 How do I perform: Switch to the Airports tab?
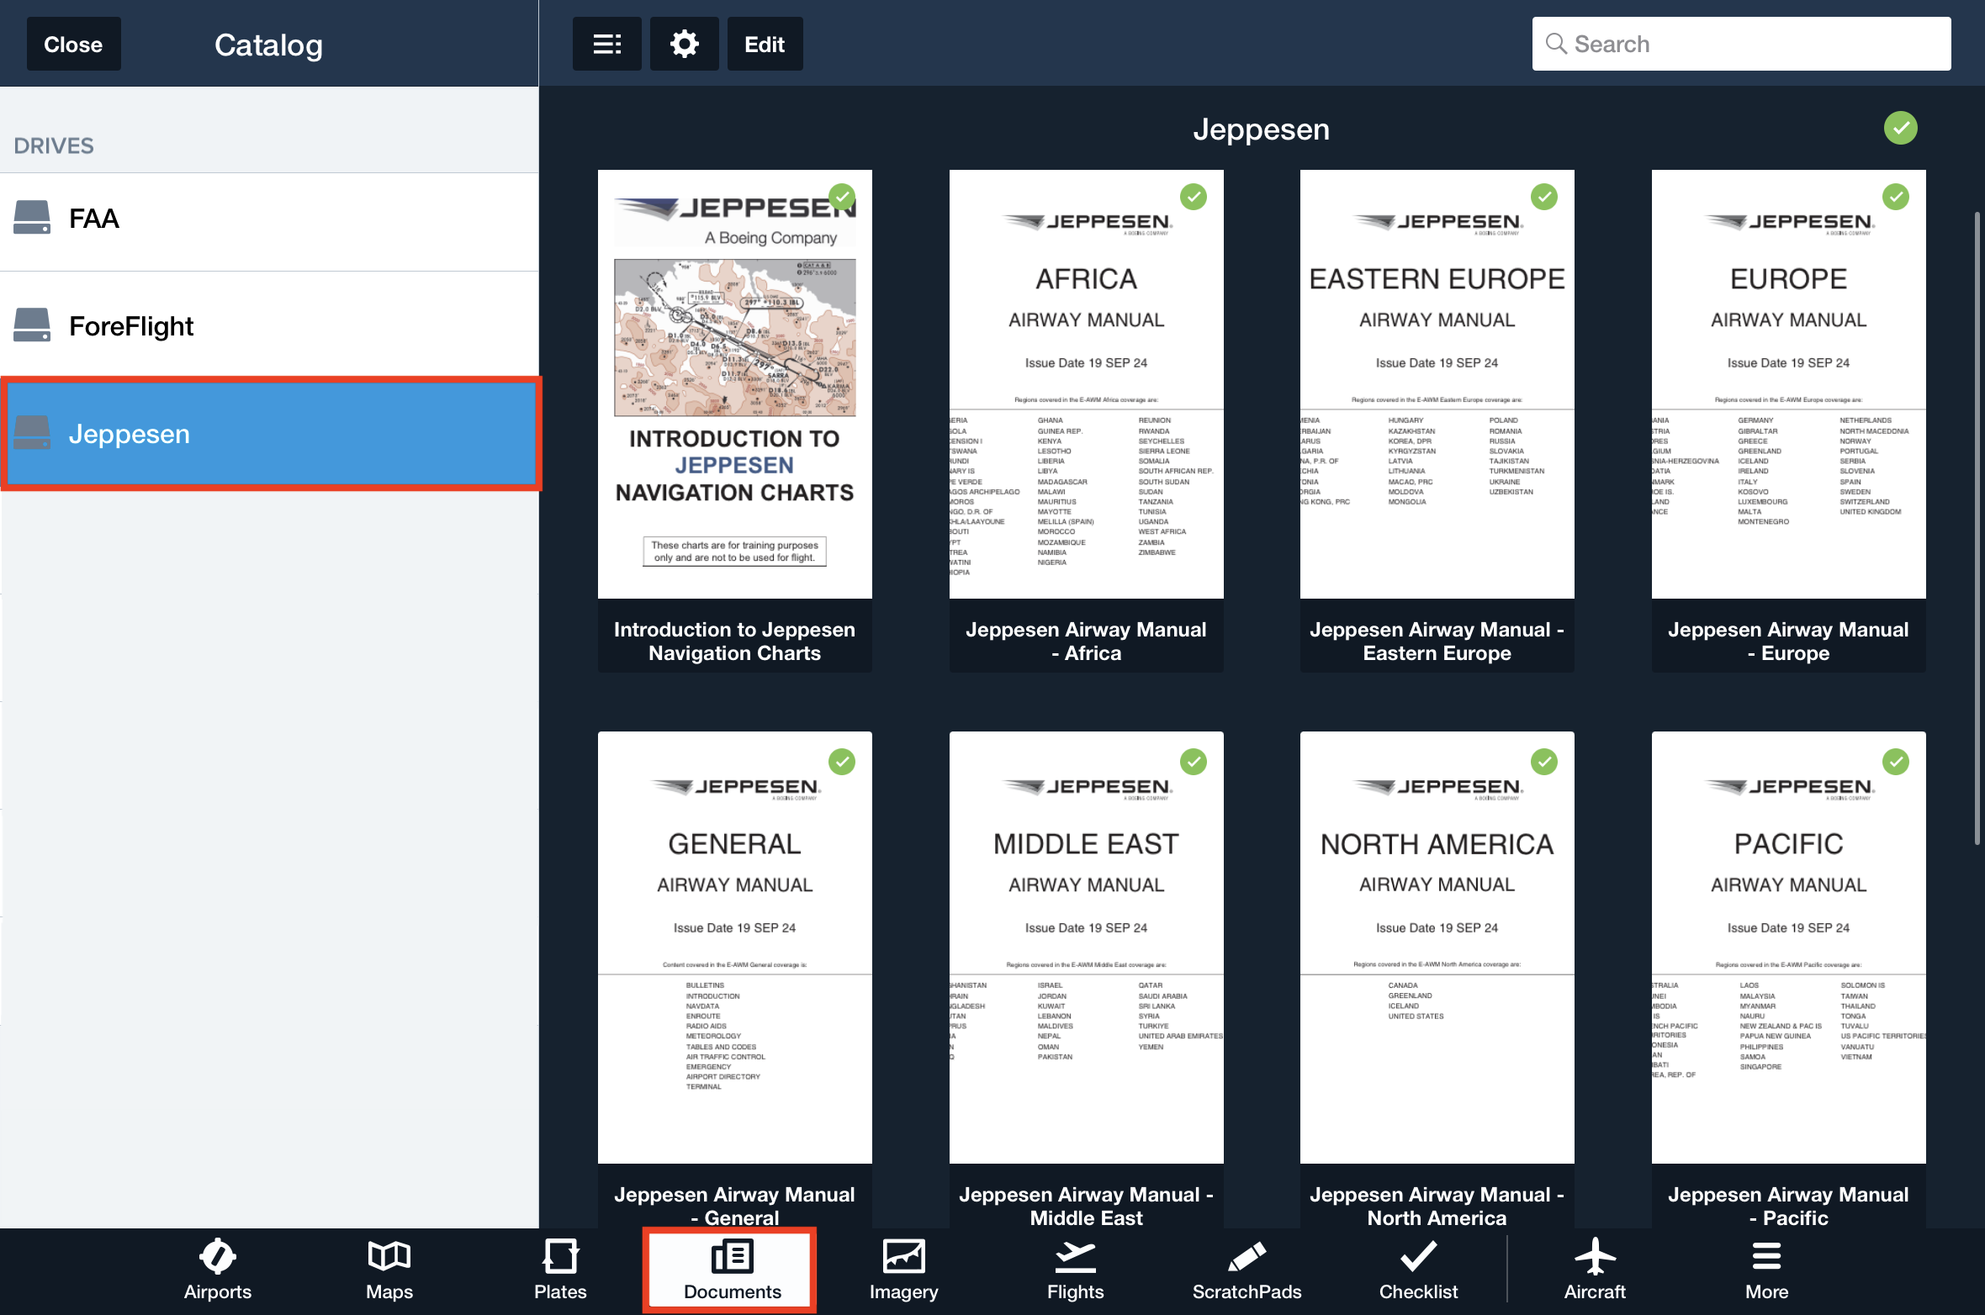(218, 1270)
